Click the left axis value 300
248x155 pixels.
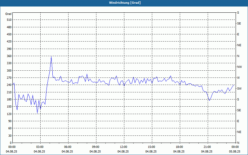(9, 71)
